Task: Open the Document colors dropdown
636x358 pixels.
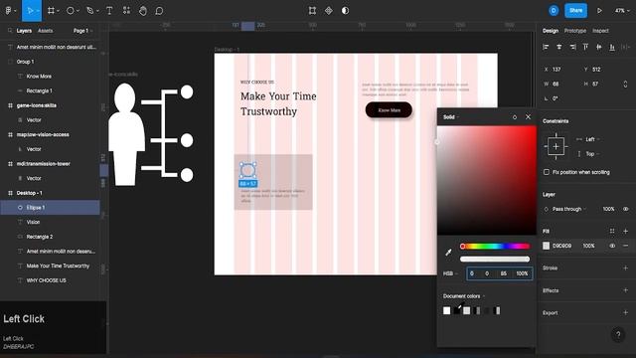Action: [464, 296]
